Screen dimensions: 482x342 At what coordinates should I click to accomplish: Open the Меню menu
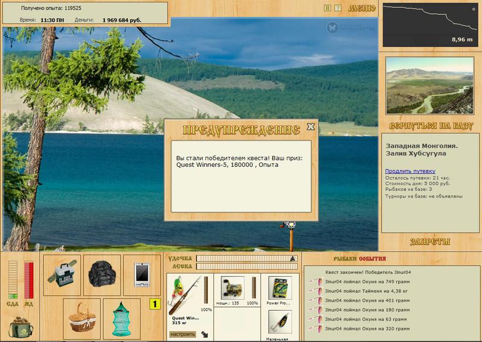click(x=362, y=8)
